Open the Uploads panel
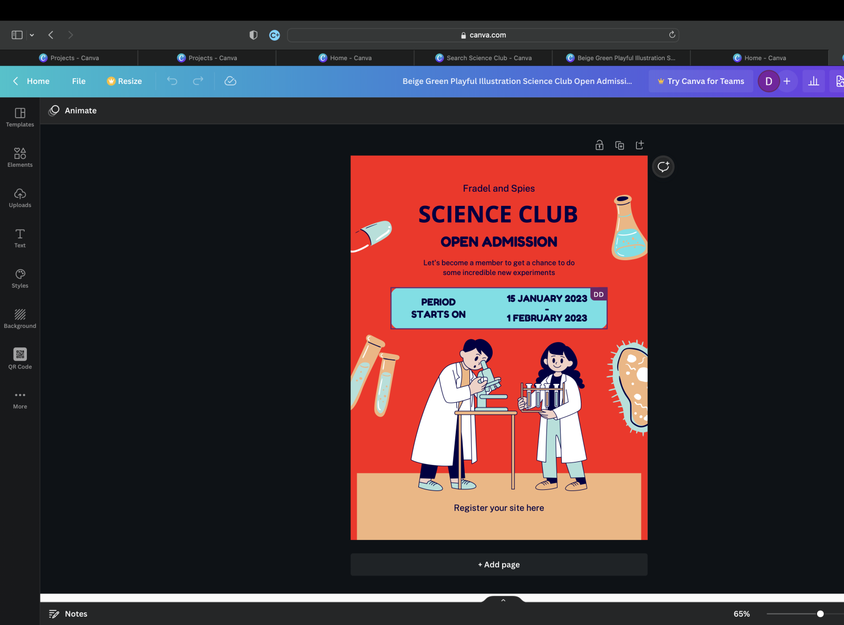 pyautogui.click(x=20, y=197)
